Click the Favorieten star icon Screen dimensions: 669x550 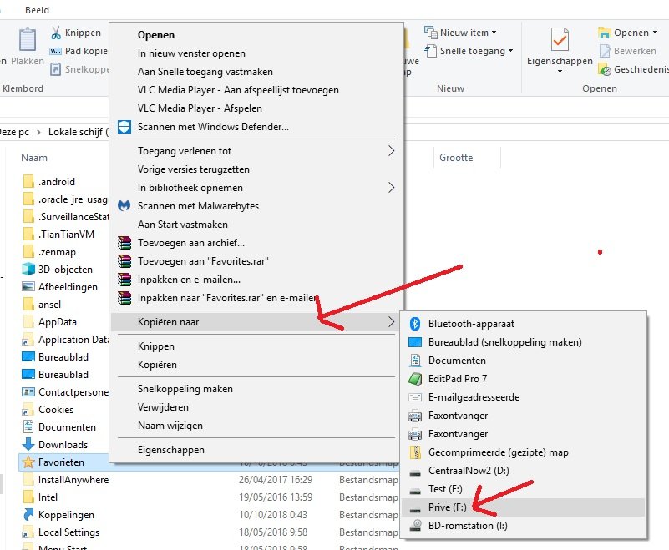tap(28, 462)
